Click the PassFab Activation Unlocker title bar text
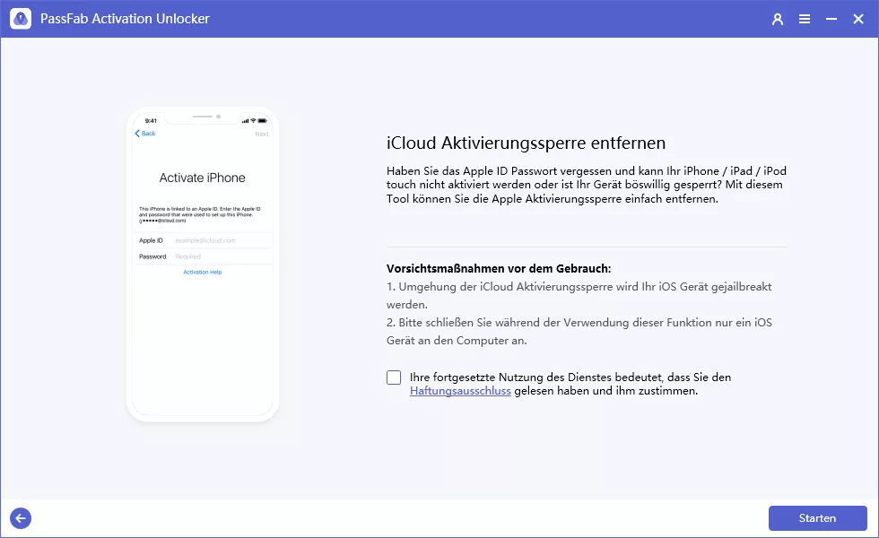 [124, 18]
